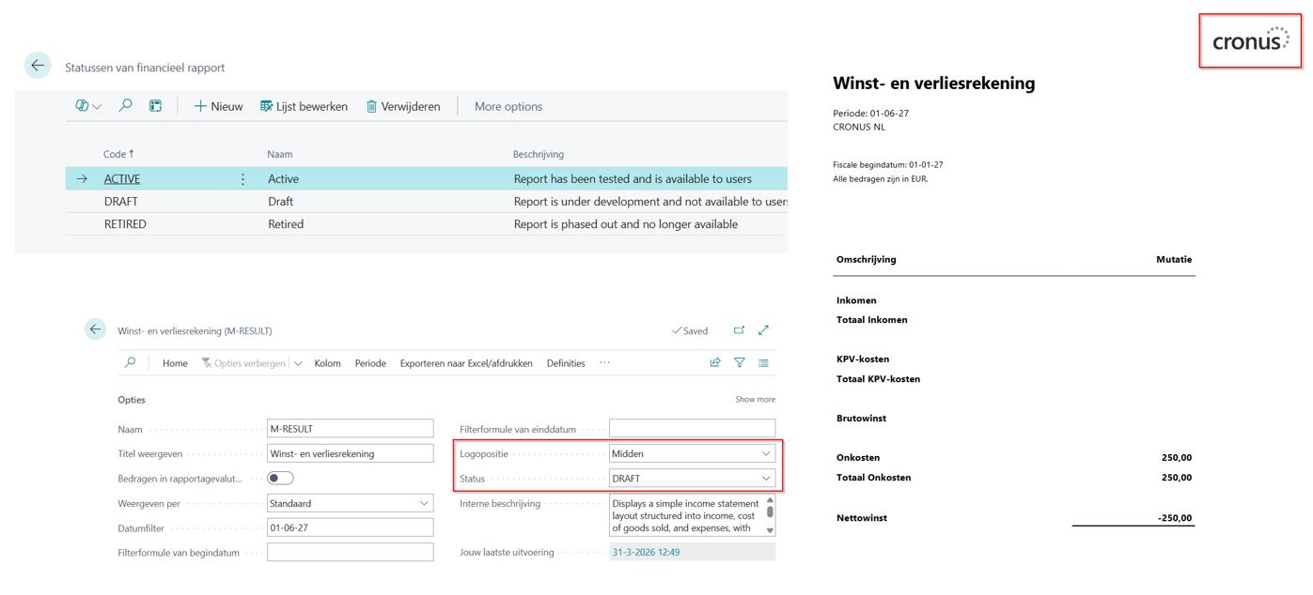This screenshot has width=1313, height=595.
Task: Open the ACTIVE status code link
Action: (x=122, y=178)
